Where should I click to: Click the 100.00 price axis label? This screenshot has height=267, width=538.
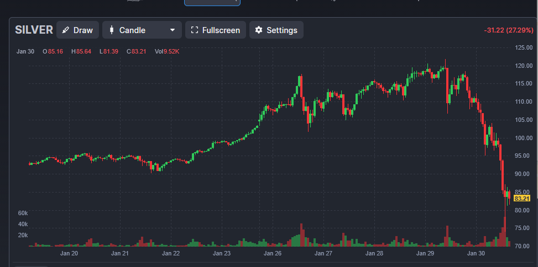[x=523, y=138]
